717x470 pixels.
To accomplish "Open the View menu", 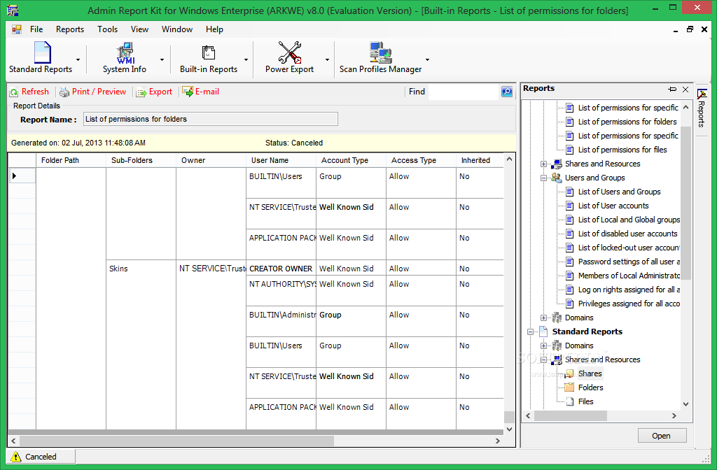I will click(139, 29).
